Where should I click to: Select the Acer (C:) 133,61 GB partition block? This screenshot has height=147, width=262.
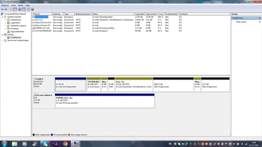click(134, 85)
